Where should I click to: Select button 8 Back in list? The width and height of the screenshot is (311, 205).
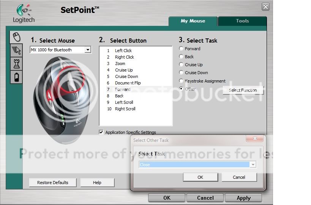[136, 96]
